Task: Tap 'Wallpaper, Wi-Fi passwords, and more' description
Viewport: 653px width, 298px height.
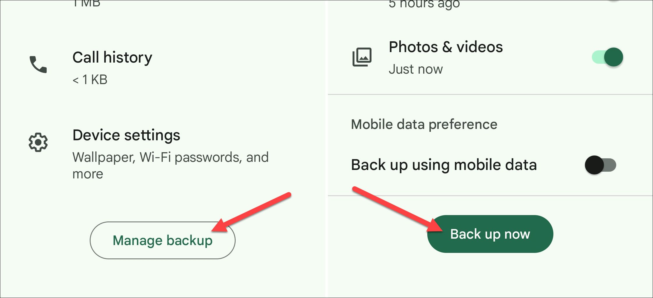Action: coord(170,165)
